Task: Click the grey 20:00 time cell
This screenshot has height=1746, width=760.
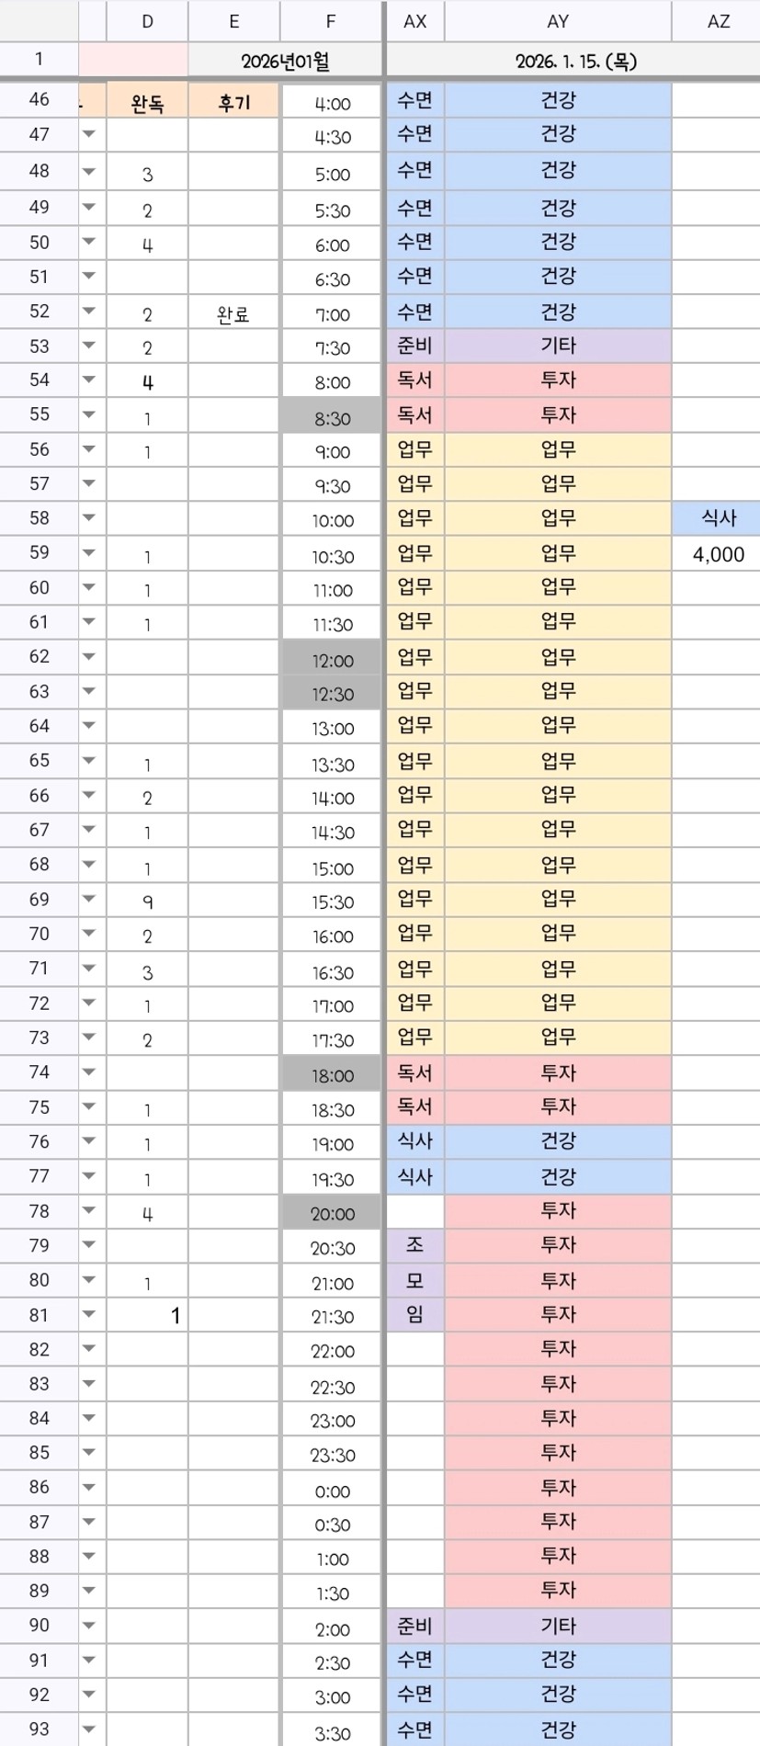Action: 332,1213
